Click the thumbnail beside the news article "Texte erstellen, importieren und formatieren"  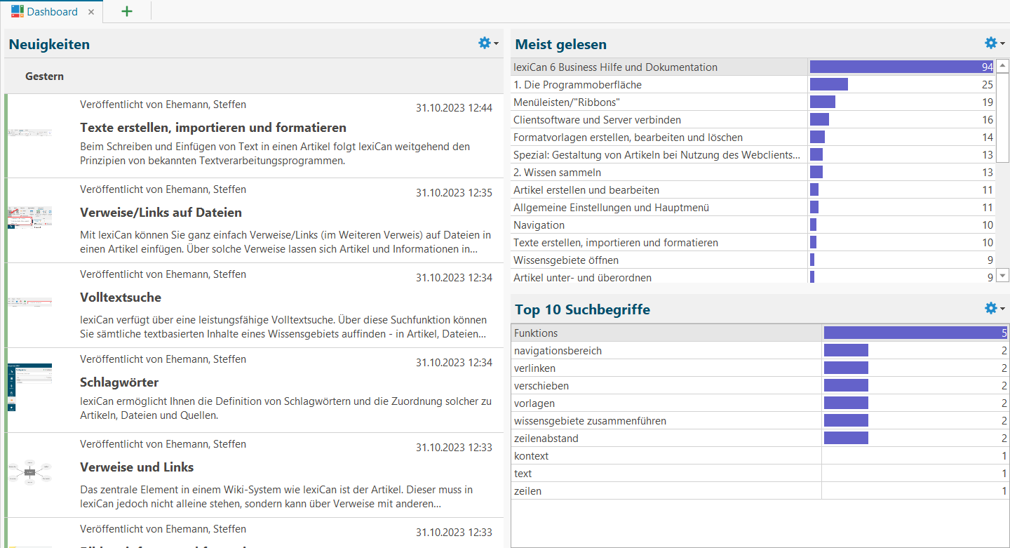point(29,133)
